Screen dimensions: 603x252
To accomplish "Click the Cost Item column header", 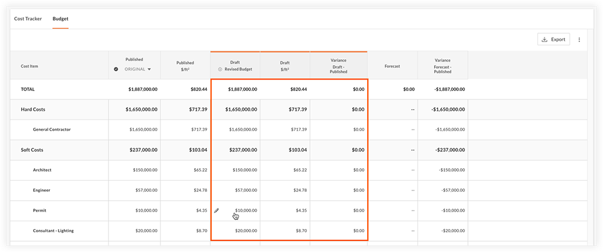I will click(59, 66).
